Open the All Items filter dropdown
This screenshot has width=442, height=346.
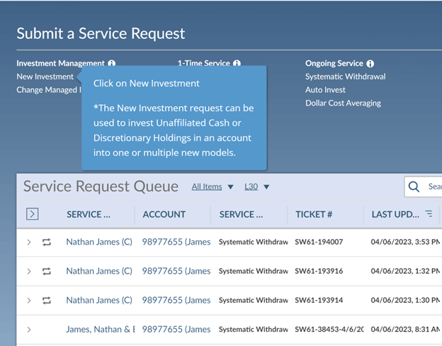(212, 187)
